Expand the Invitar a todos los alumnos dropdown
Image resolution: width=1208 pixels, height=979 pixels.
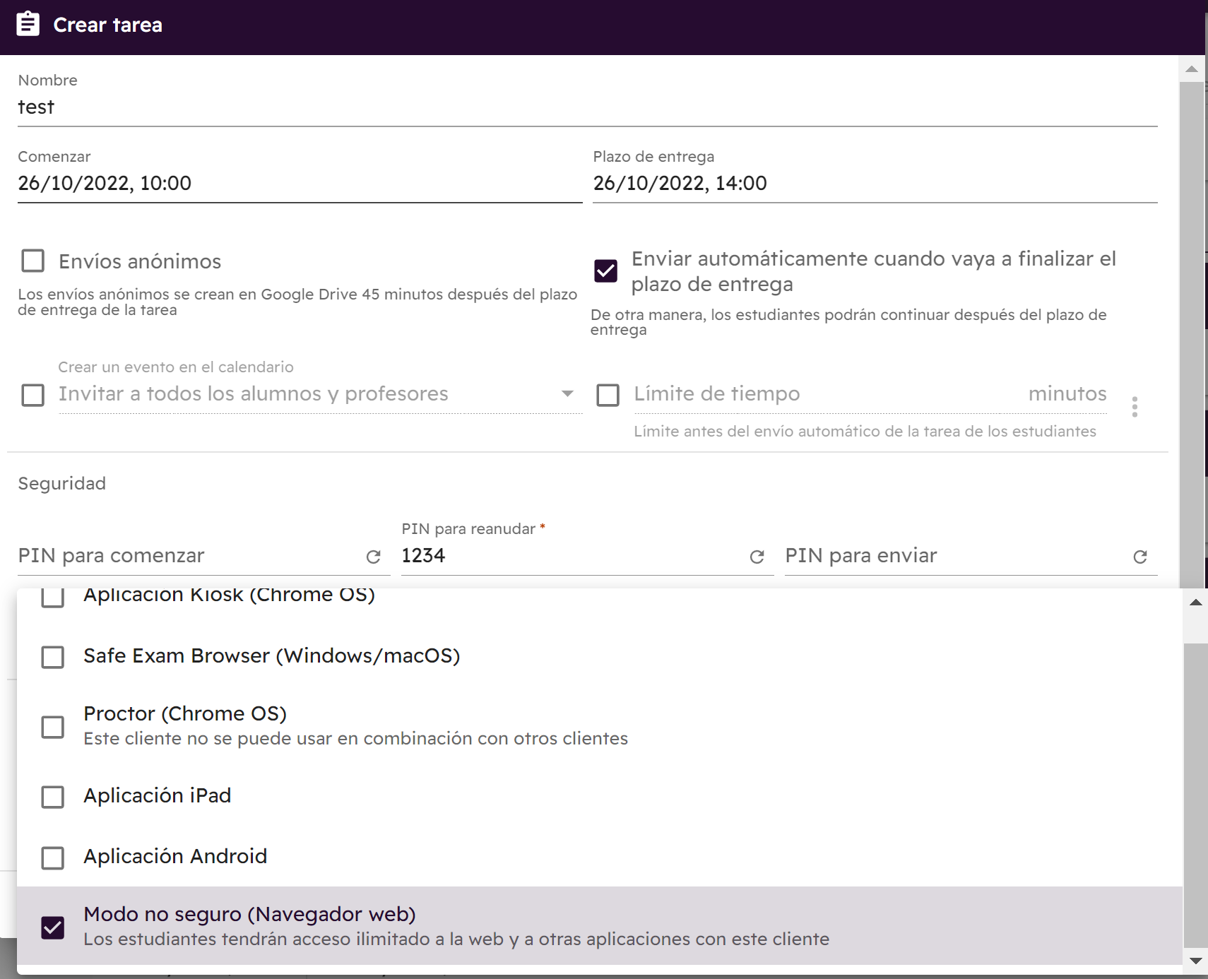(567, 393)
